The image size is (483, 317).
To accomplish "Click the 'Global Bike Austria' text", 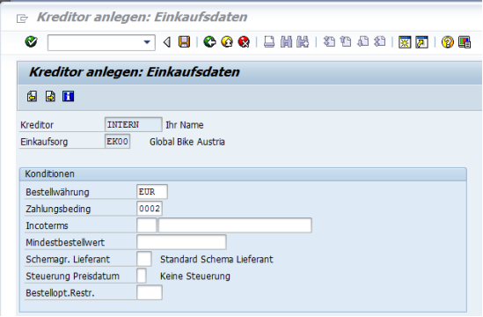I will [x=187, y=142].
